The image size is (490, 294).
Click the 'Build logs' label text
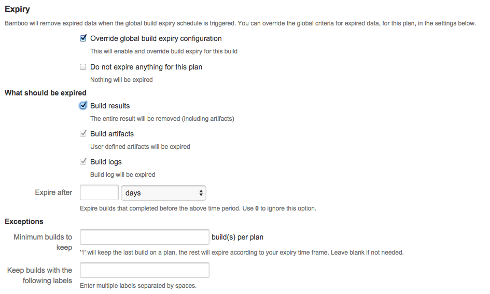[106, 162]
